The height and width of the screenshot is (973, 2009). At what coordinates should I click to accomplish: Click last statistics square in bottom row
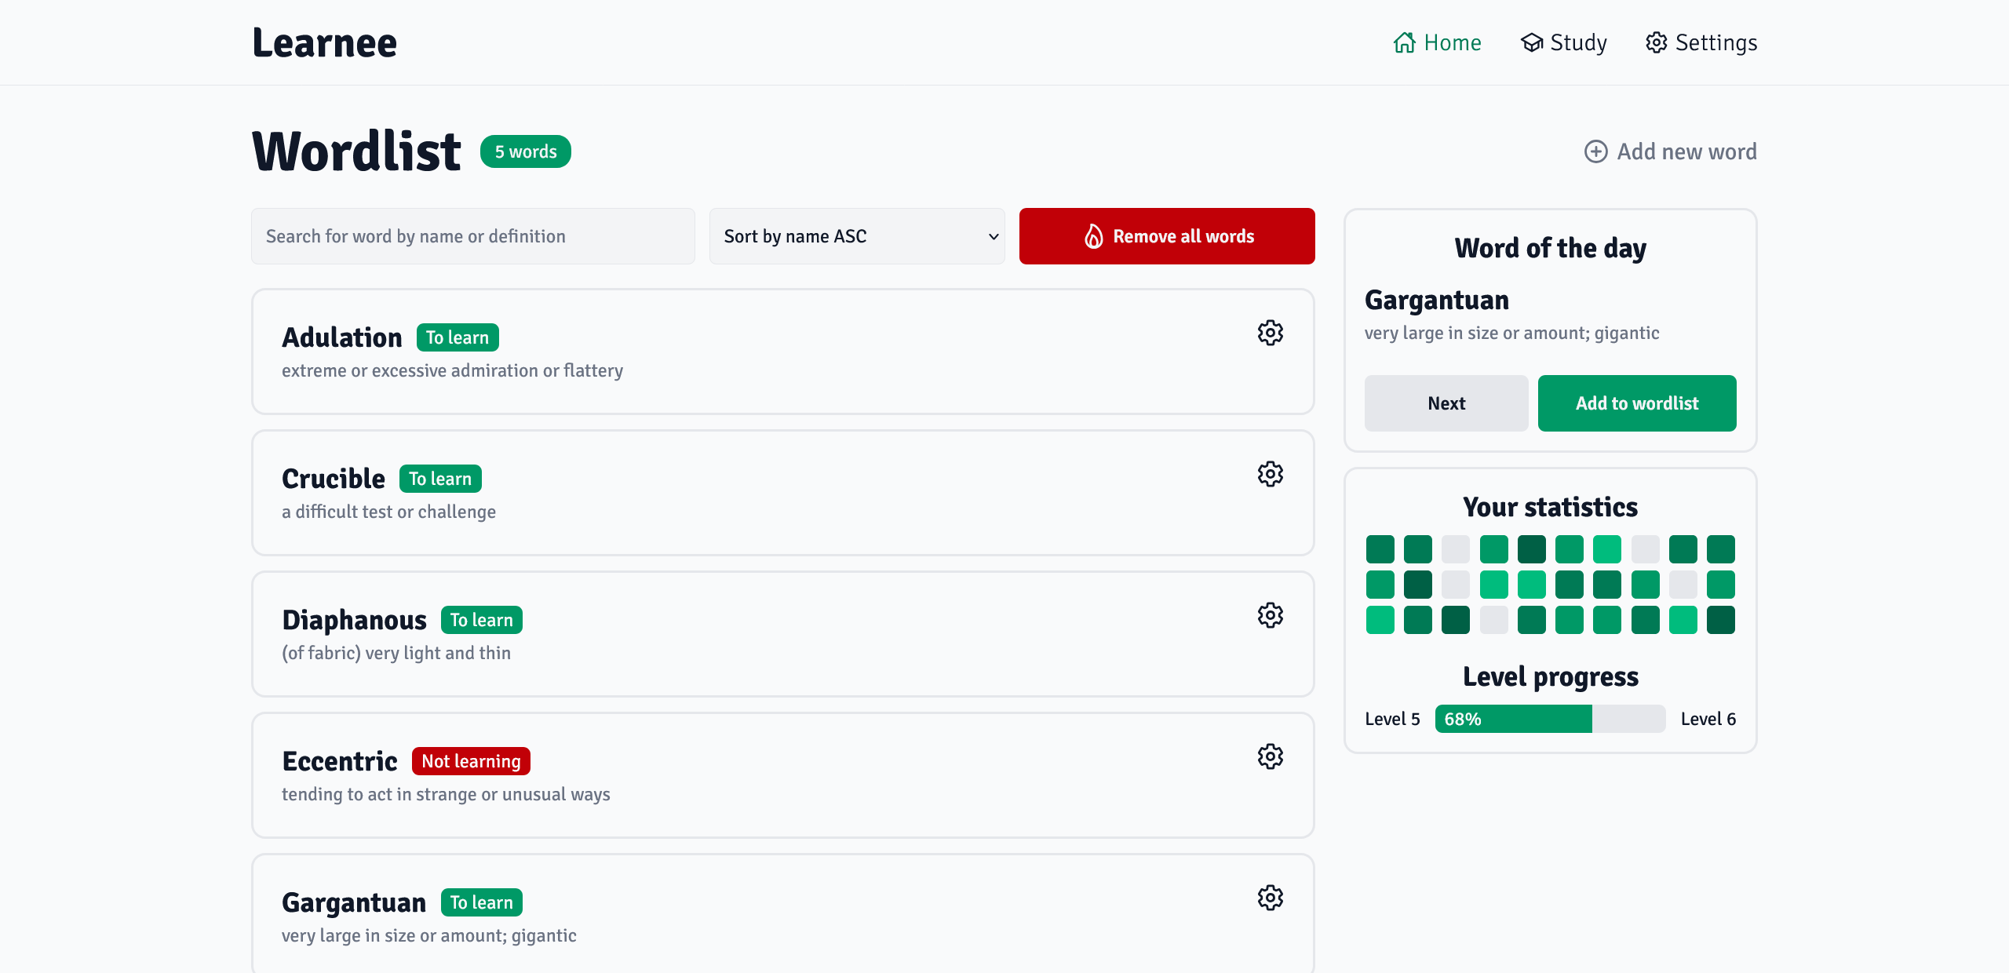[x=1720, y=620]
